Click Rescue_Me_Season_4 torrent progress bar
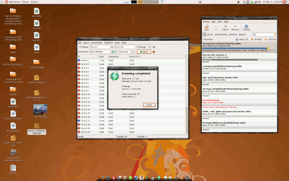The image size is (289, 181). coord(239,59)
